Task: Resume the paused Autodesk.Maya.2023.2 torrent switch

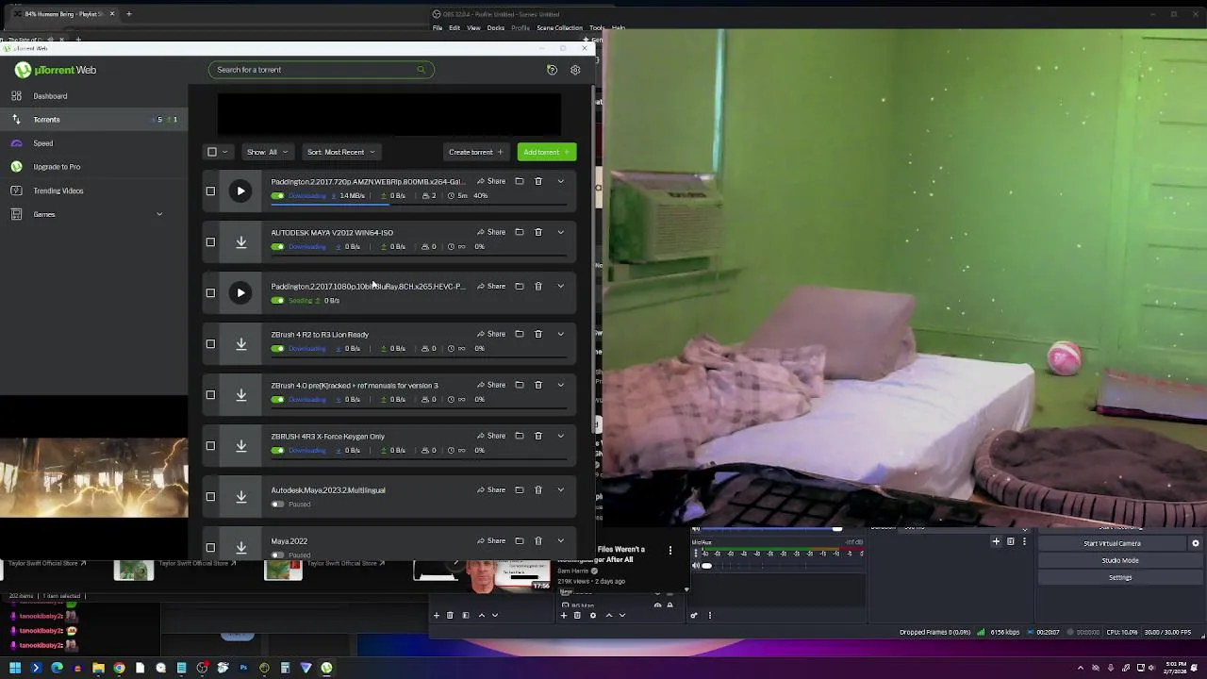Action: [277, 505]
